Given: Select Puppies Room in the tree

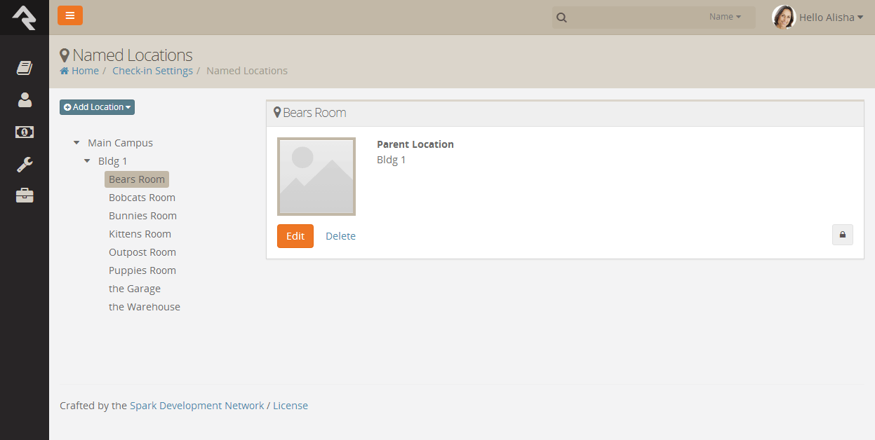Looking at the screenshot, I should point(142,270).
